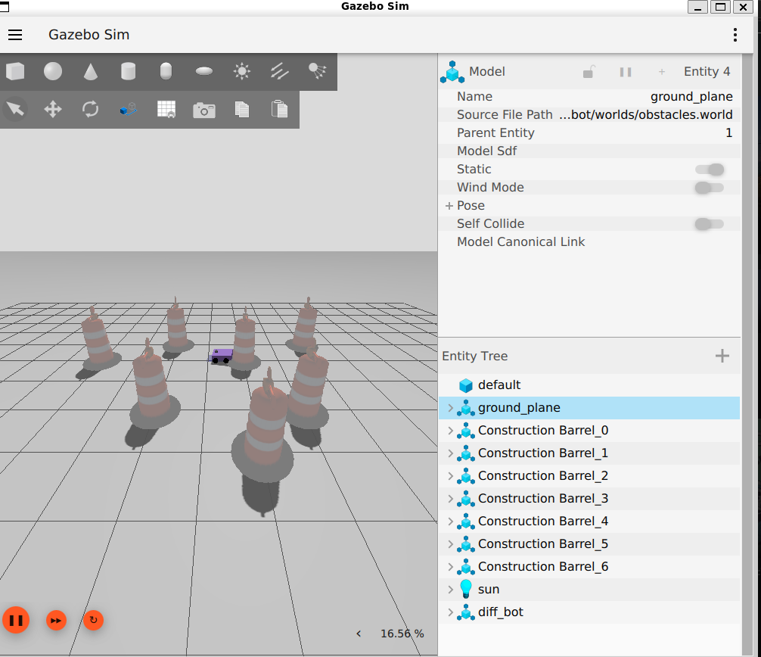Step the simulation forward
761x657 pixels.
pyautogui.click(x=56, y=620)
